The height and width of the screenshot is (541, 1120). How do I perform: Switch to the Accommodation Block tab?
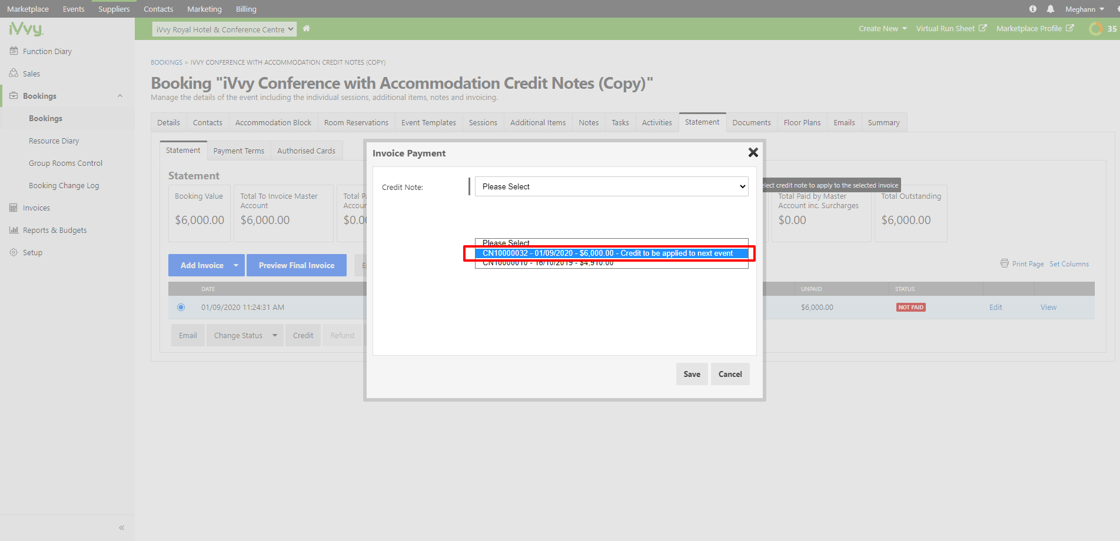273,122
